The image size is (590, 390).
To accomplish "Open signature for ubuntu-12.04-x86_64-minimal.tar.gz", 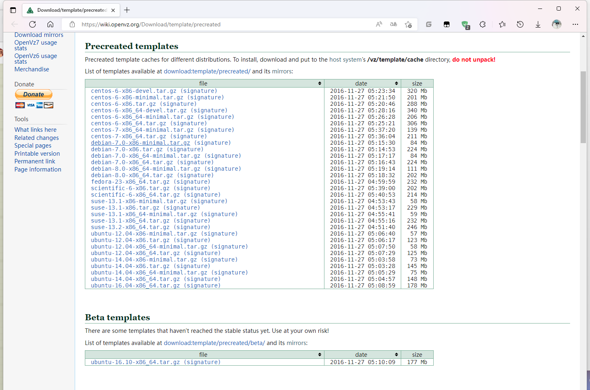I will [229, 246].
